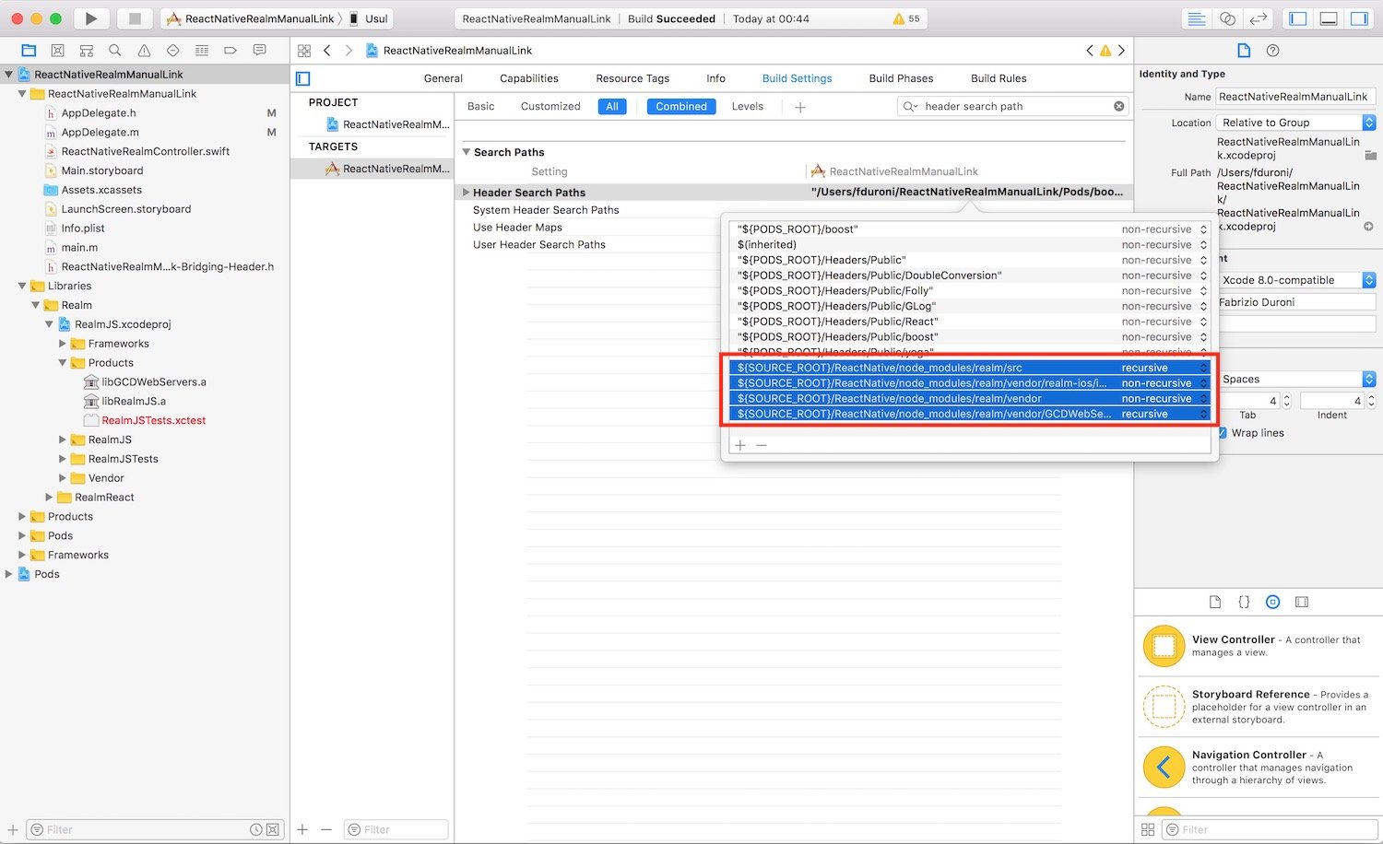Viewport: 1383px width, 844px height.
Task: Toggle the Utilities pane visibility
Action: [1359, 18]
